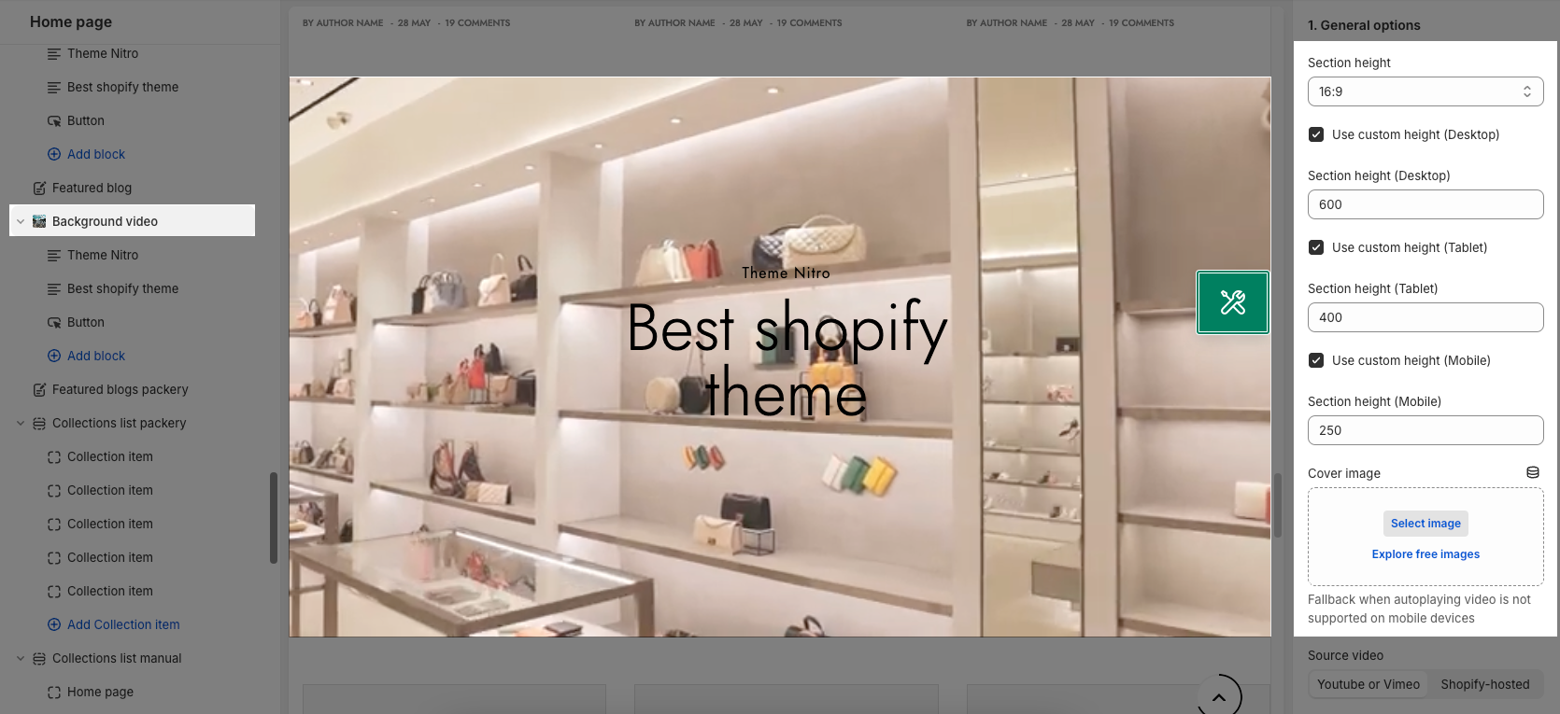Select the Background video section row
The width and height of the screenshot is (1560, 714).
[132, 220]
